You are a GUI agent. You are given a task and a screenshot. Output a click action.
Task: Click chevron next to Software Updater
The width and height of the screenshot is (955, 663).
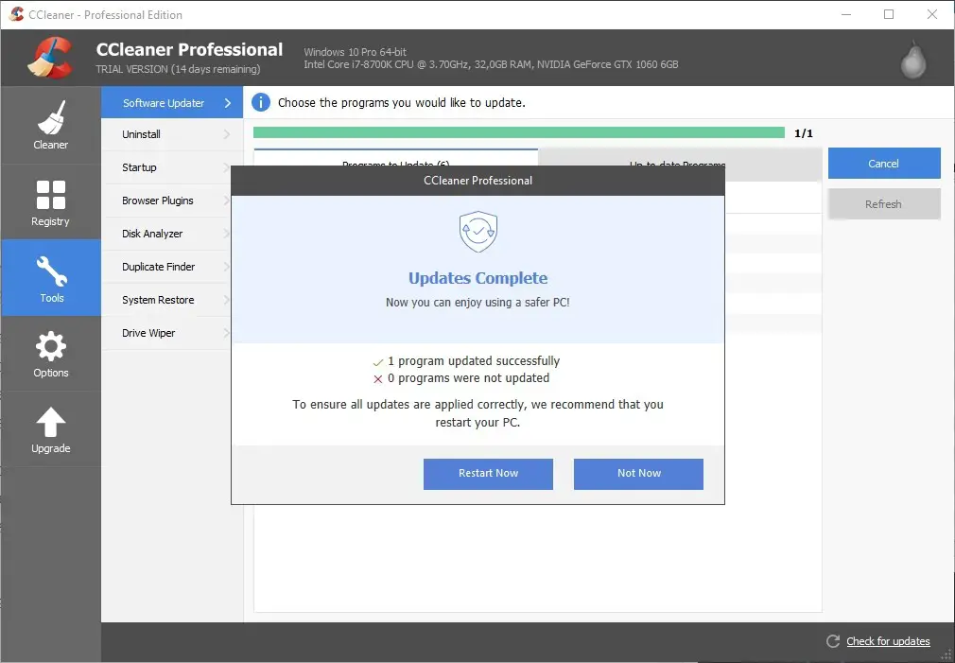pyautogui.click(x=228, y=103)
